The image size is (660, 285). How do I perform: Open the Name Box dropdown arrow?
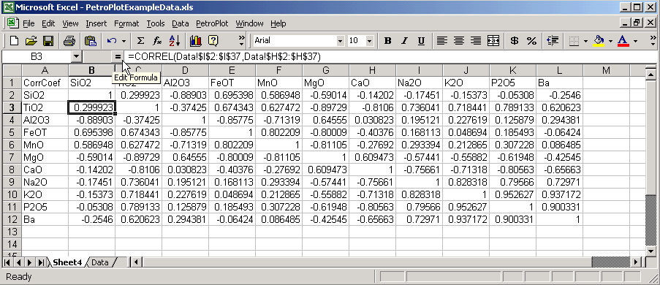coord(76,56)
